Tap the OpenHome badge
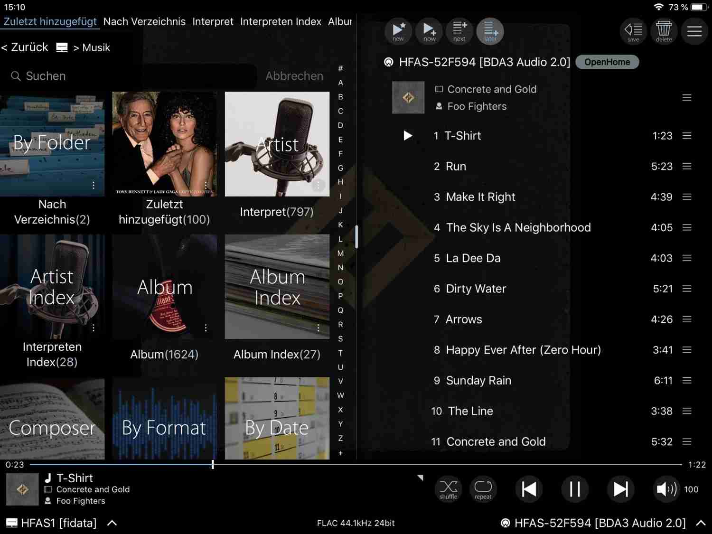The width and height of the screenshot is (712, 534). (x=607, y=62)
